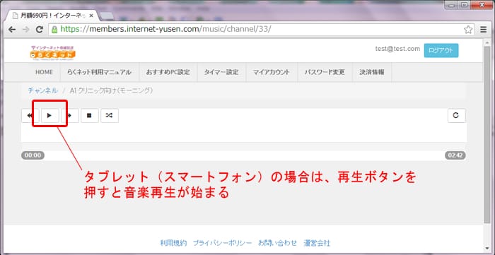Open らくネット利用マニュアル menu item
The width and height of the screenshot is (495, 255).
(x=99, y=72)
